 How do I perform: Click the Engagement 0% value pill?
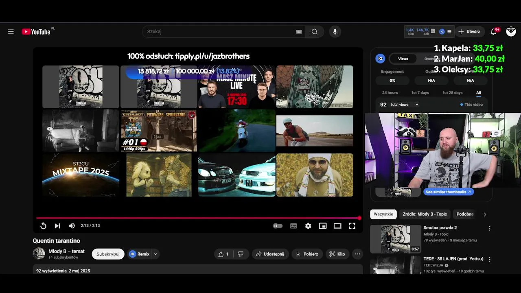392,81
